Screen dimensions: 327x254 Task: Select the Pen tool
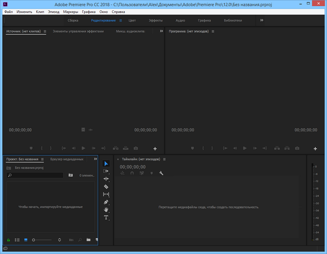click(x=106, y=202)
